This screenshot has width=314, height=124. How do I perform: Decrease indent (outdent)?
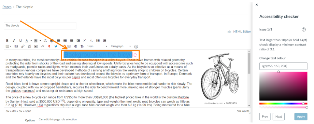(x=71, y=41)
